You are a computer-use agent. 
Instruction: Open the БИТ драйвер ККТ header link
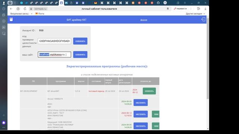pos(77,20)
